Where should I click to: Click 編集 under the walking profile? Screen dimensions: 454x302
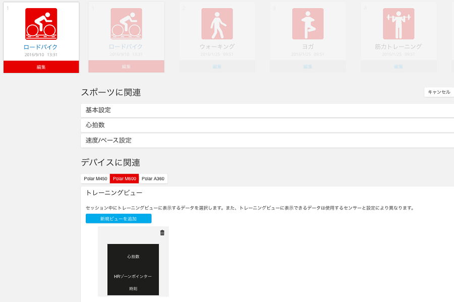pos(217,66)
